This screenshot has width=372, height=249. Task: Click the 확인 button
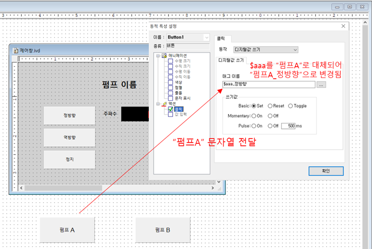[326, 171]
